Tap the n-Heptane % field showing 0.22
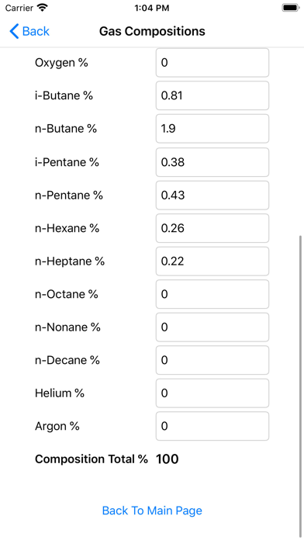Image resolution: width=304 pixels, height=540 pixels. click(212, 261)
